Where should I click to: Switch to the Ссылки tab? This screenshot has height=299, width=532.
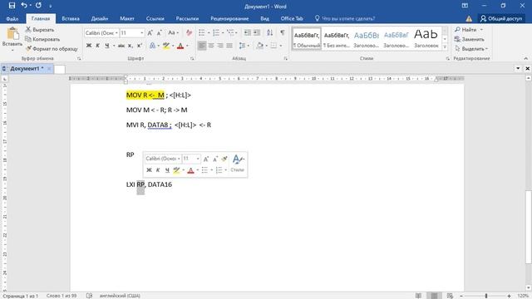(155, 18)
